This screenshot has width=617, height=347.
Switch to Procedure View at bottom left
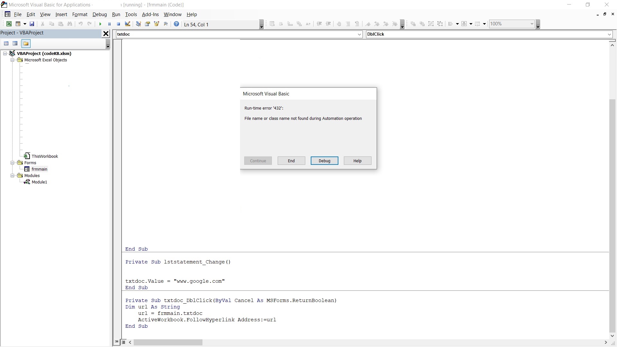pyautogui.click(x=117, y=342)
